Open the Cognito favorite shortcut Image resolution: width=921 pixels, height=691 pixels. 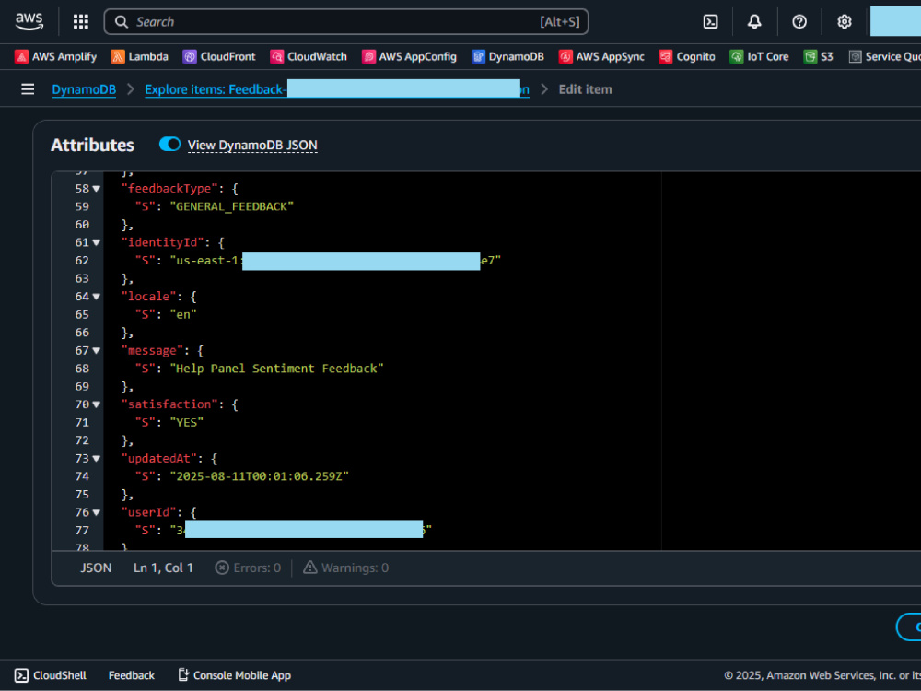[x=687, y=56]
